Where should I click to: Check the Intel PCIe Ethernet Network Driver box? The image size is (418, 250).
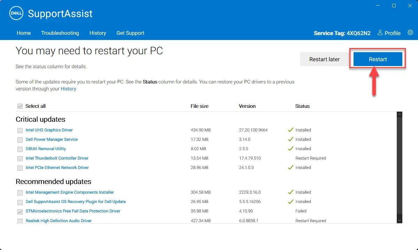[20, 168]
